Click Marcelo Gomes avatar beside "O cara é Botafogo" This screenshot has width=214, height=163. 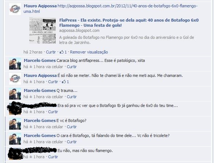click(x=15, y=139)
